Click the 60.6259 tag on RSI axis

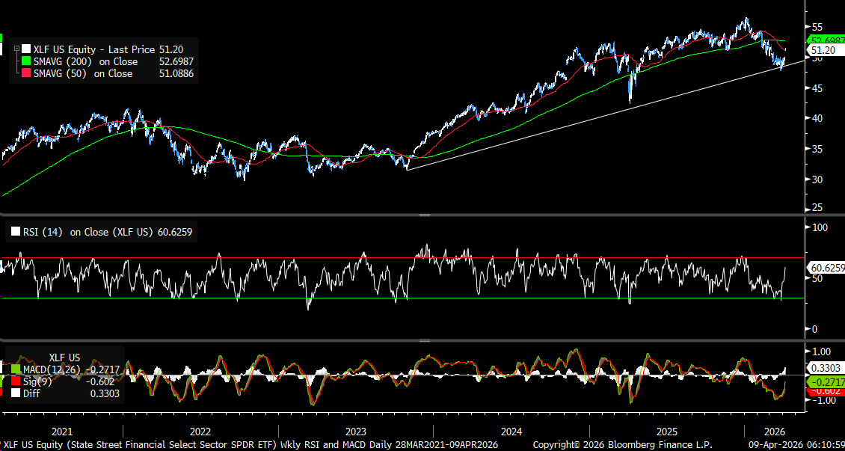pos(827,266)
